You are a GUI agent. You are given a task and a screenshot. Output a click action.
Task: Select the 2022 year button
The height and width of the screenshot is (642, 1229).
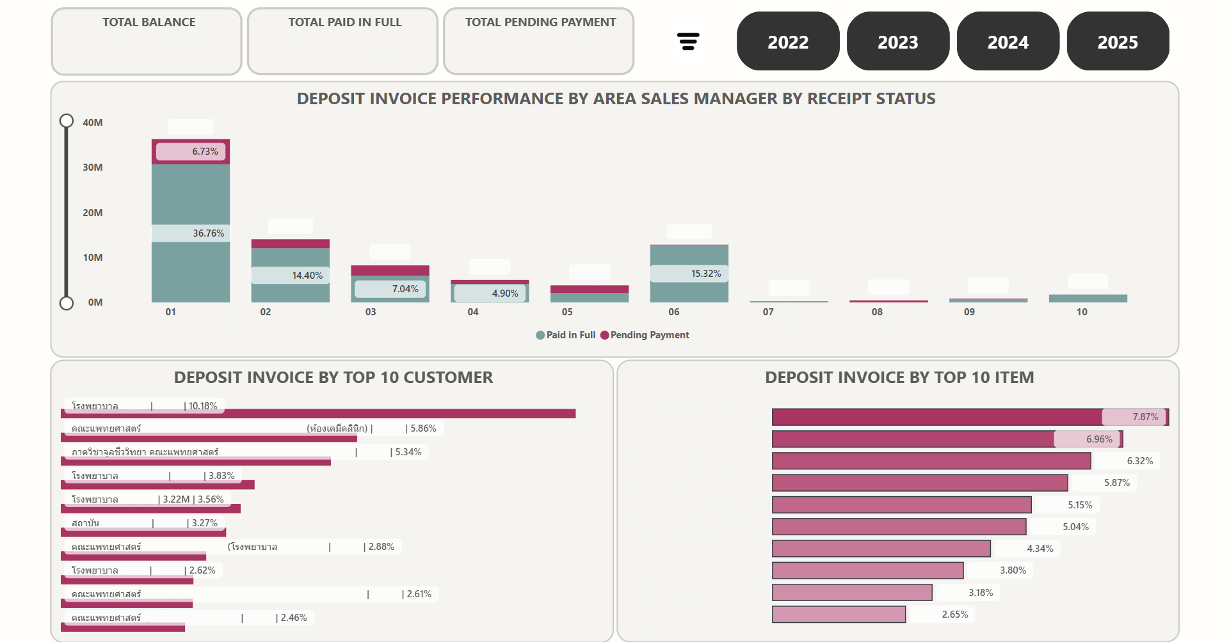click(788, 42)
